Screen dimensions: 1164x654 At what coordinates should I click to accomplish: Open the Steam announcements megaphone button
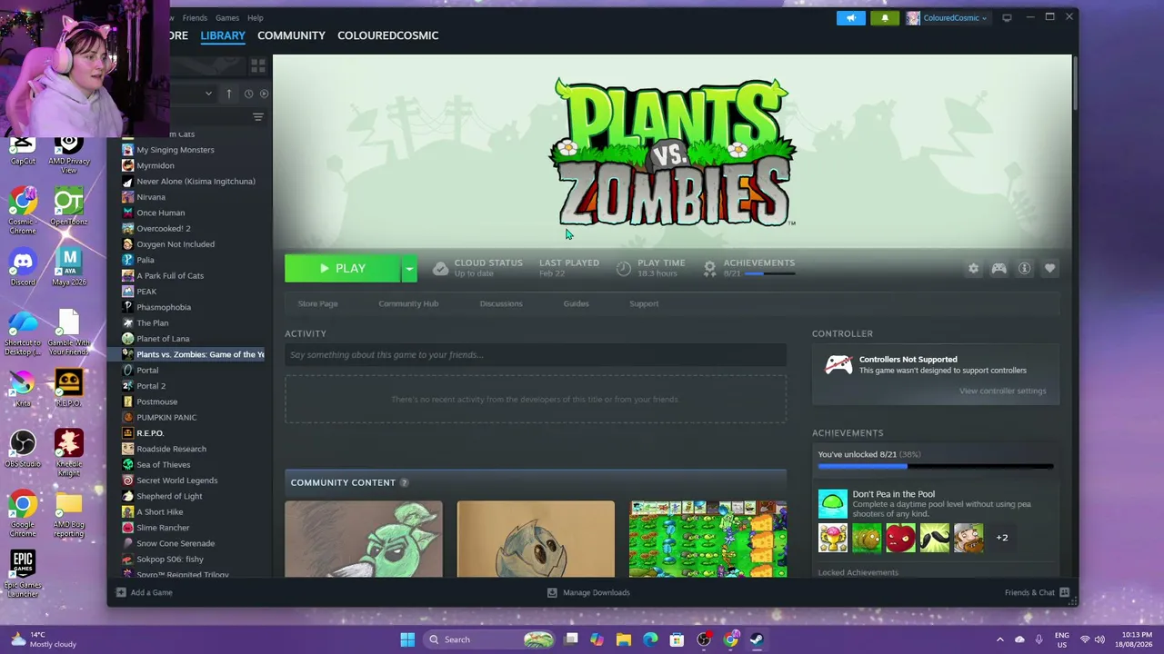click(851, 17)
